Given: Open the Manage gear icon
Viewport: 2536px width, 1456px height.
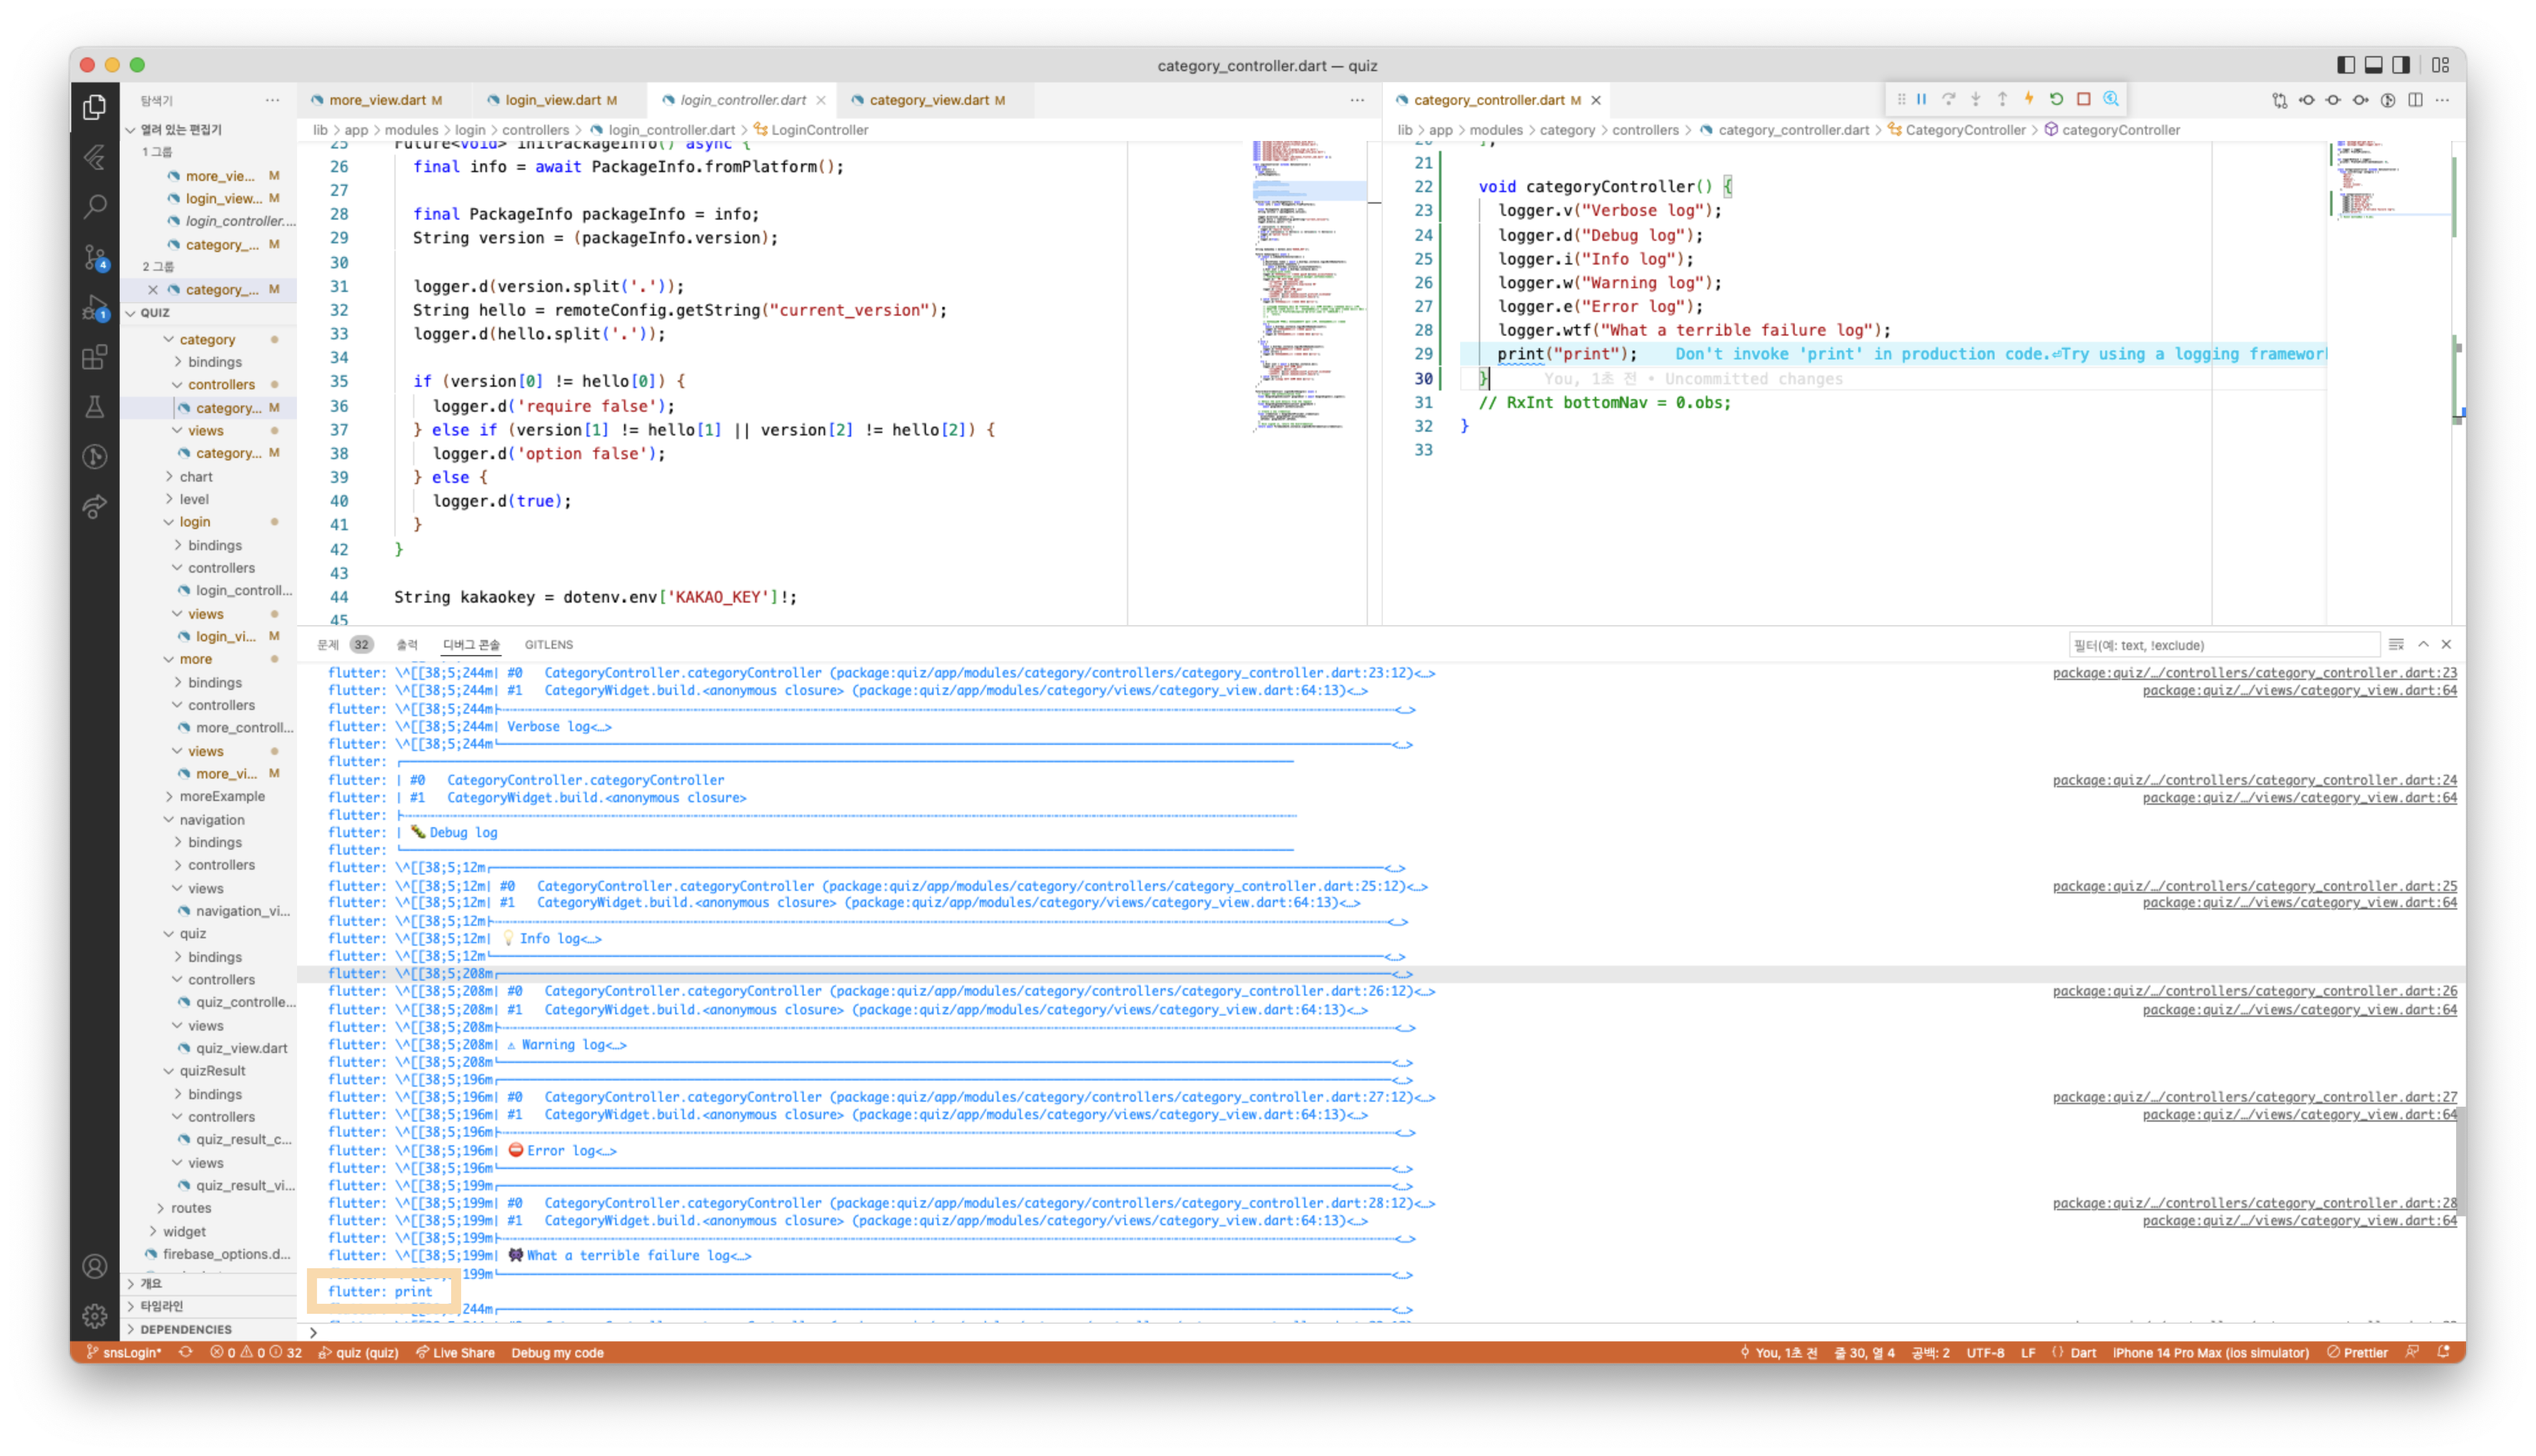Looking at the screenshot, I should (x=94, y=1316).
